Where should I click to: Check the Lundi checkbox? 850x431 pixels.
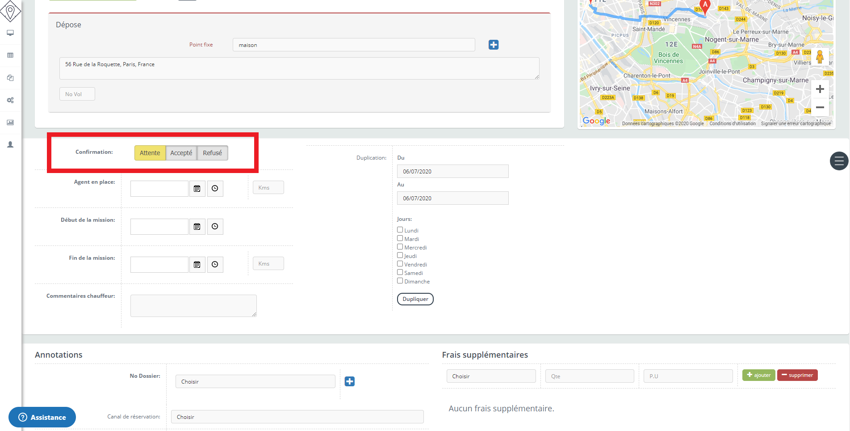point(400,230)
